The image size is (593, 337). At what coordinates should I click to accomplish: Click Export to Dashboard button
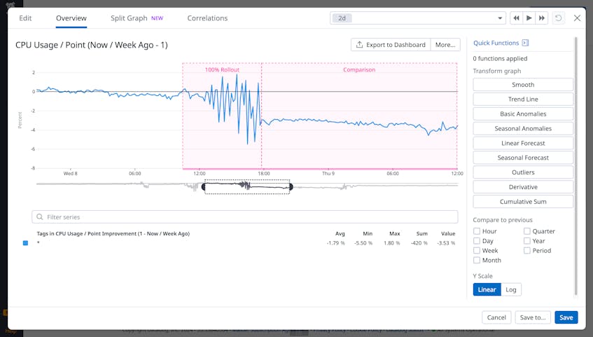coord(390,45)
